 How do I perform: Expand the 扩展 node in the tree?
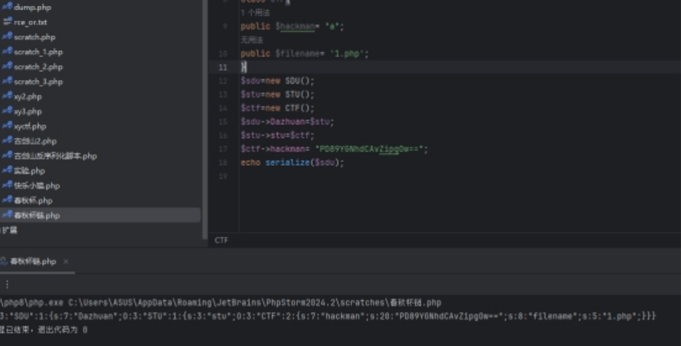point(9,230)
